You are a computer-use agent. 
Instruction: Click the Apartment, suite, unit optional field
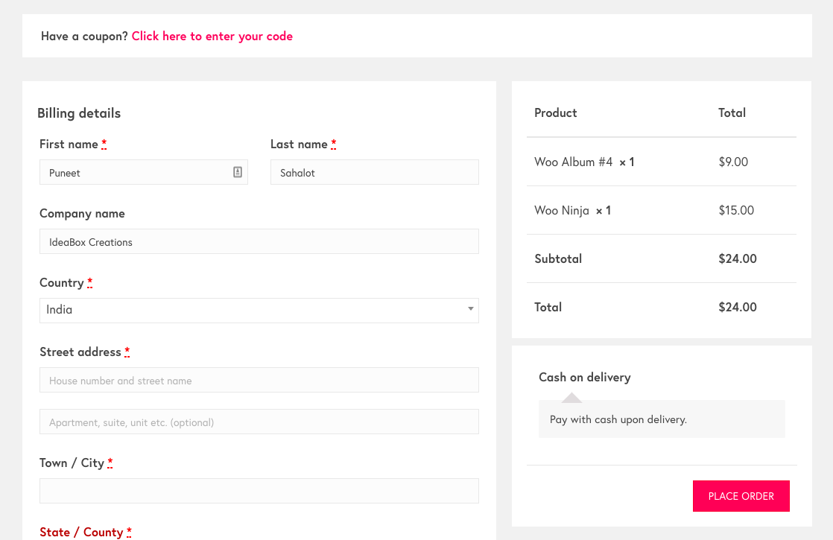[x=259, y=422]
